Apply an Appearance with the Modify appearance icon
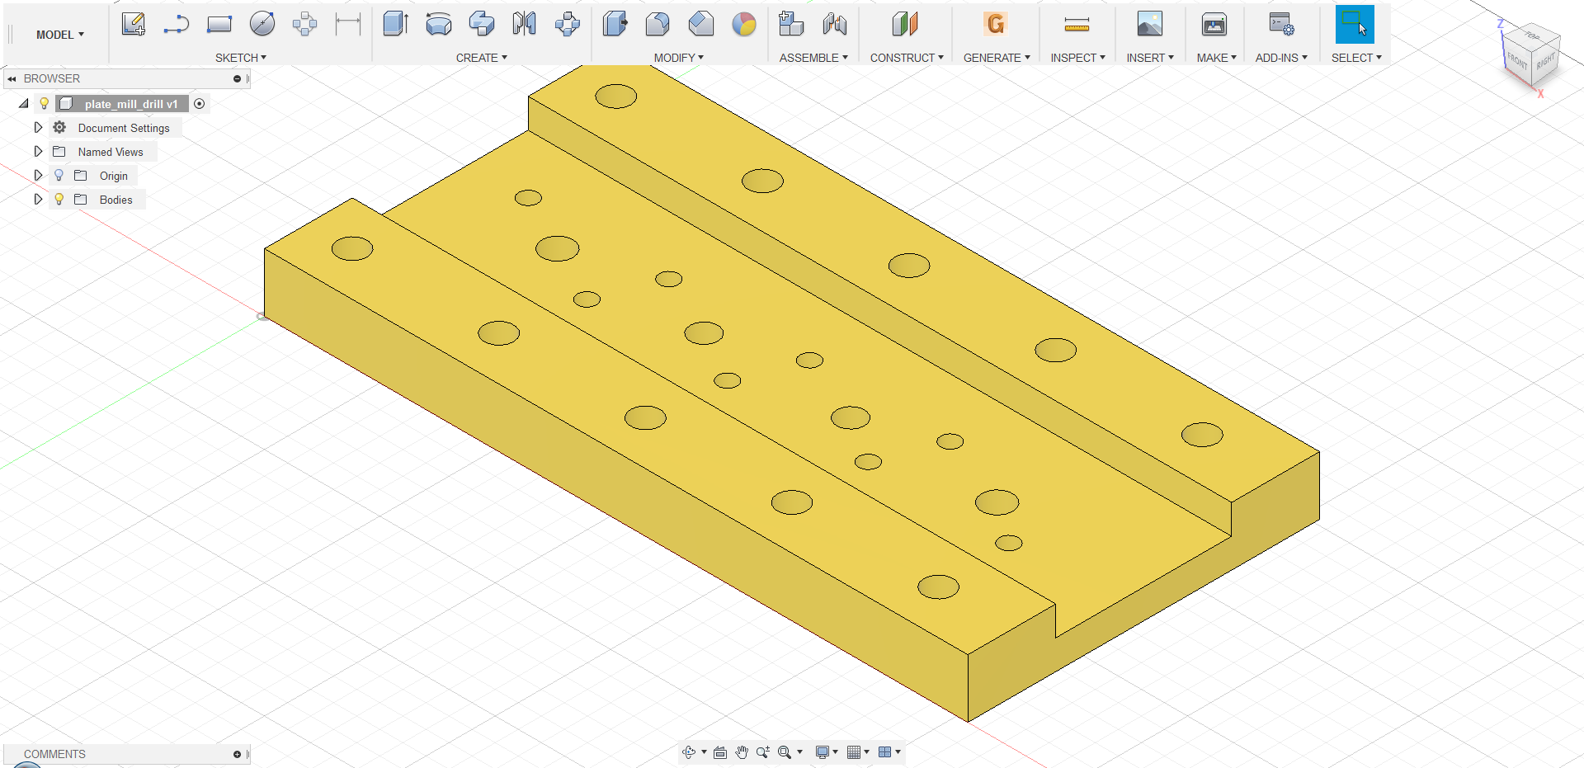This screenshot has height=768, width=1584. tap(743, 25)
